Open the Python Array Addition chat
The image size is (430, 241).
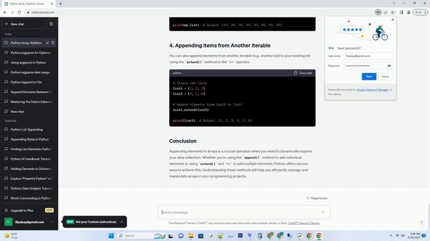26,43
